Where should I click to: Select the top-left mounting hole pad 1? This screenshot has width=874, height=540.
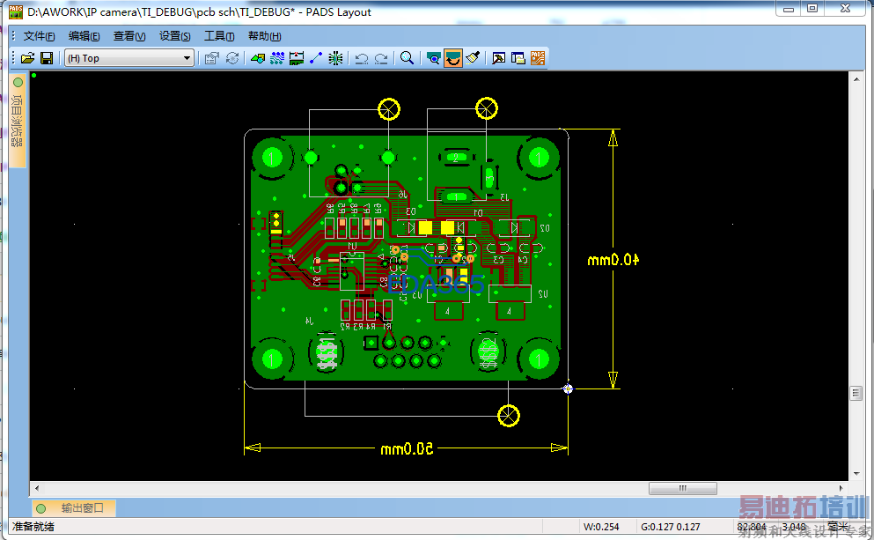pos(272,159)
